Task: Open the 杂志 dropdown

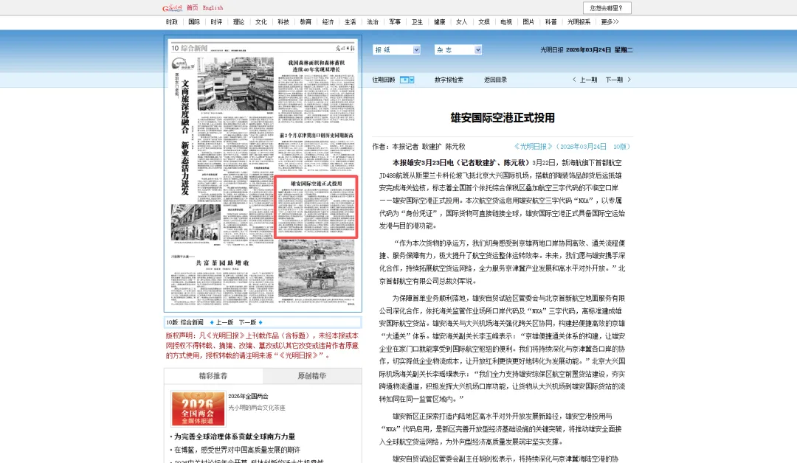Action: [458, 49]
